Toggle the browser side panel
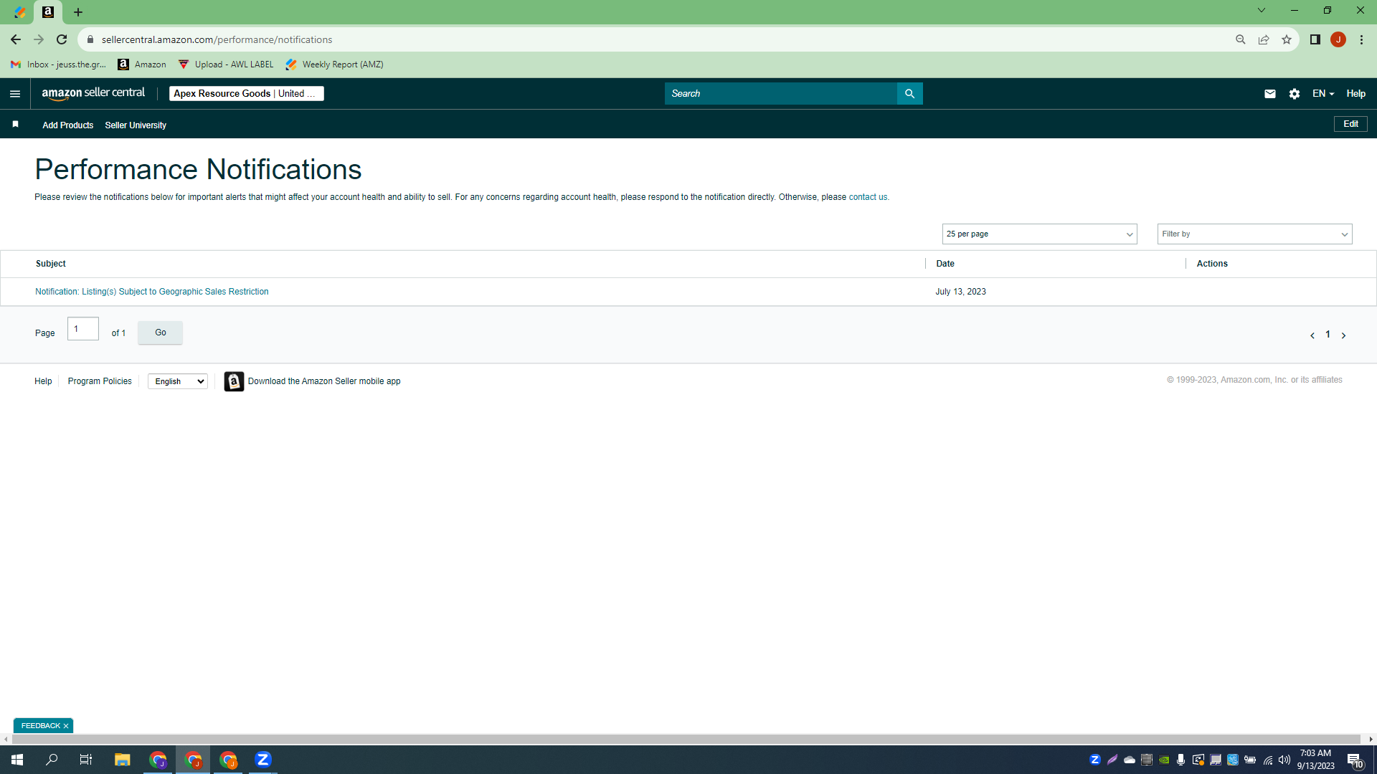Viewport: 1377px width, 774px height. tap(1315, 39)
